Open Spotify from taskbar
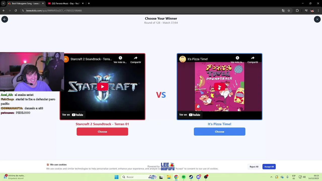The width and height of the screenshot is (322, 181). click(x=184, y=177)
